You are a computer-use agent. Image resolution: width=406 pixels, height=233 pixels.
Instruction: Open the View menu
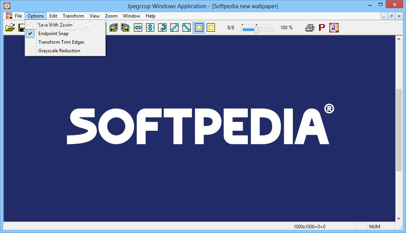click(94, 16)
